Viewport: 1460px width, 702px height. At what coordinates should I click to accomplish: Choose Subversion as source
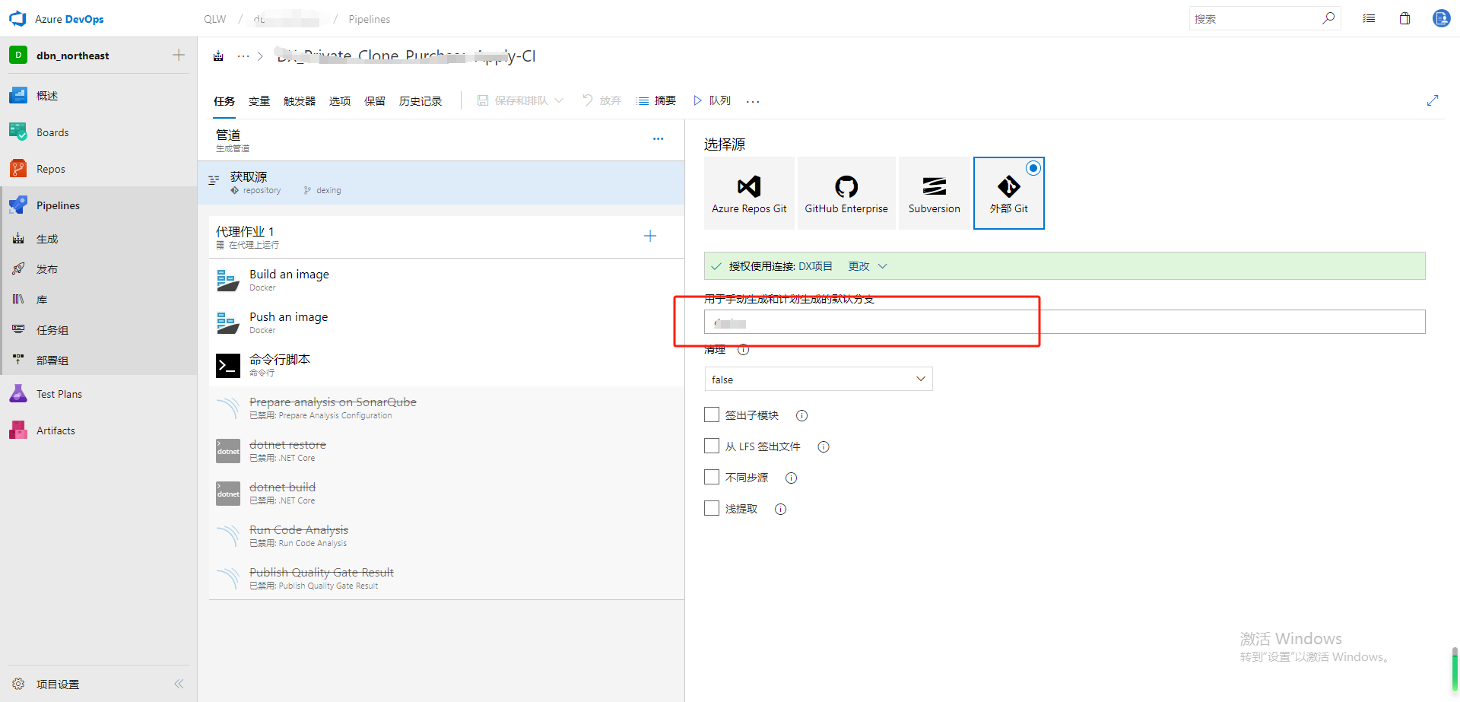click(x=934, y=193)
